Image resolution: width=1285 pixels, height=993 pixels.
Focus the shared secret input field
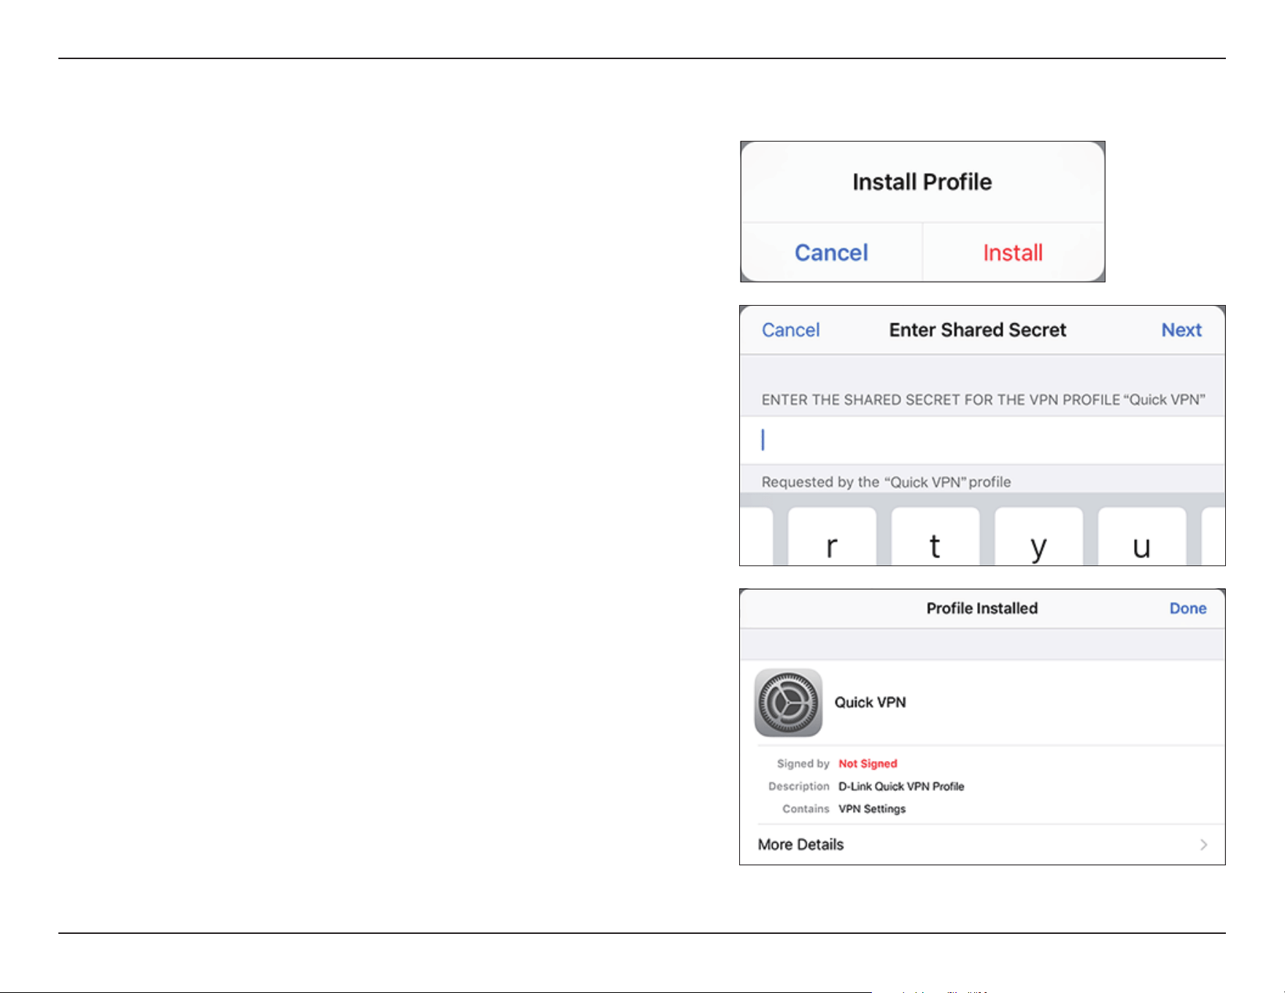[x=982, y=440]
